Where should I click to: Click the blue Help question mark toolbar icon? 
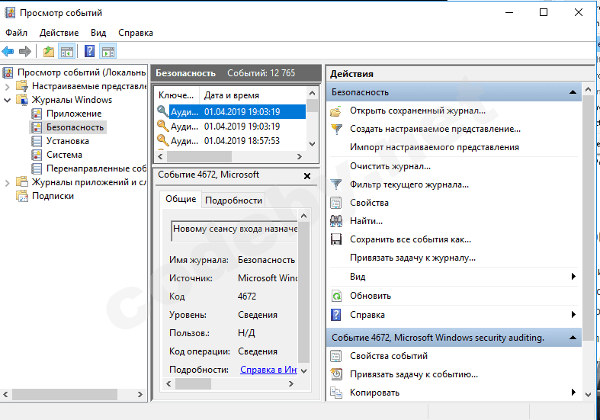89,51
